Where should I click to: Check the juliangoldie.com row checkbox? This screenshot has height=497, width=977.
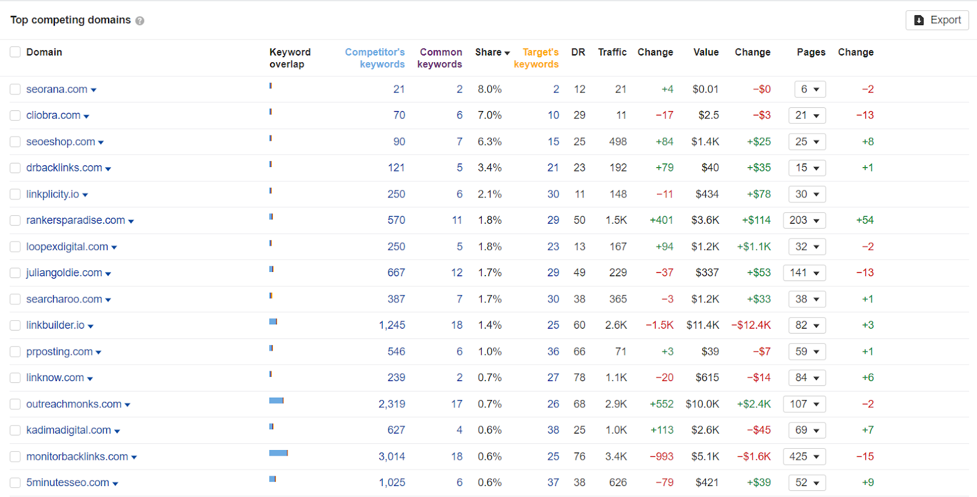15,273
